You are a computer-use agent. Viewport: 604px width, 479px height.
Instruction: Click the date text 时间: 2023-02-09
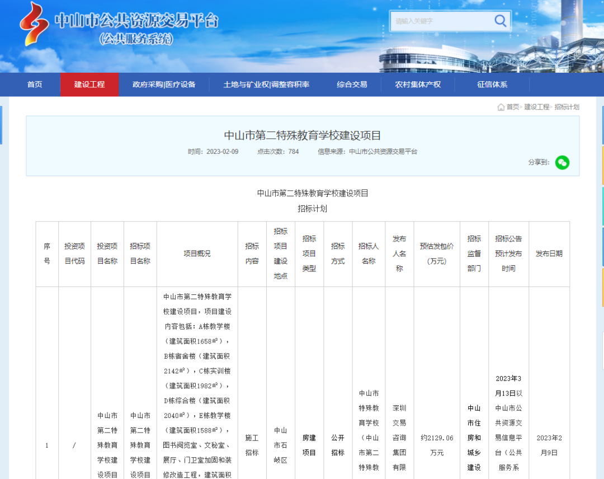coord(213,152)
